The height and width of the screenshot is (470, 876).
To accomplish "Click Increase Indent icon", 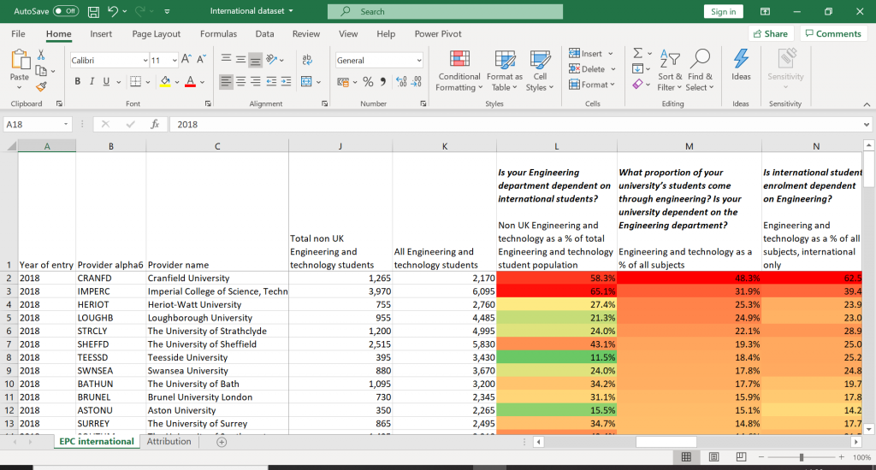I will pos(286,81).
